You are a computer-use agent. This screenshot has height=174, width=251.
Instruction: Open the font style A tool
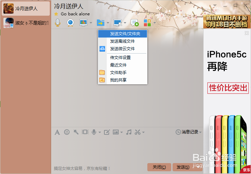pos(57,132)
